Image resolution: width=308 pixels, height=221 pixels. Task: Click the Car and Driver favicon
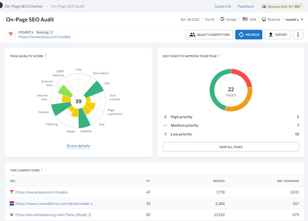coord(12,203)
